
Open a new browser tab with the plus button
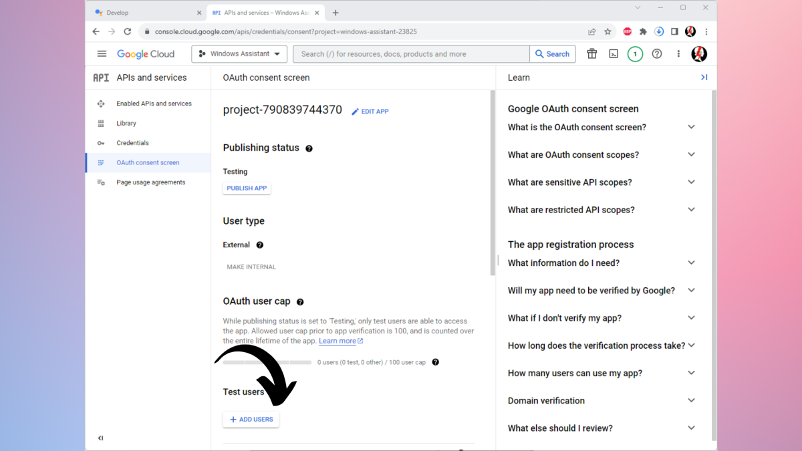tap(336, 13)
